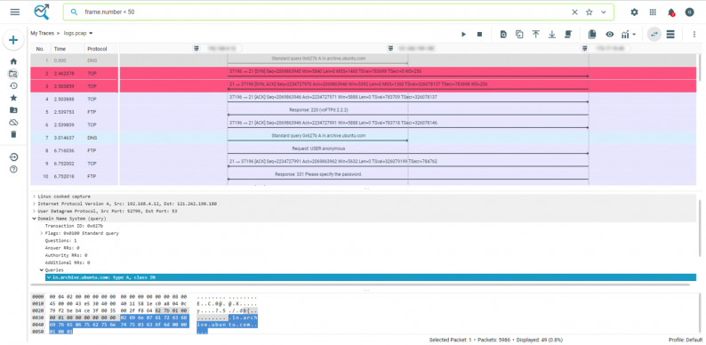Open shared folder sidebar icon
The height and width of the screenshot is (345, 706).
coord(13,110)
